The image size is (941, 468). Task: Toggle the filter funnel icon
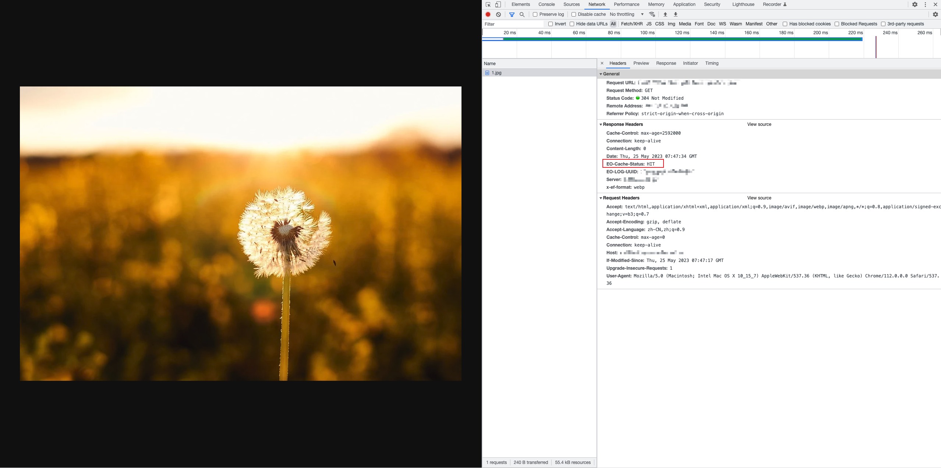(x=512, y=14)
